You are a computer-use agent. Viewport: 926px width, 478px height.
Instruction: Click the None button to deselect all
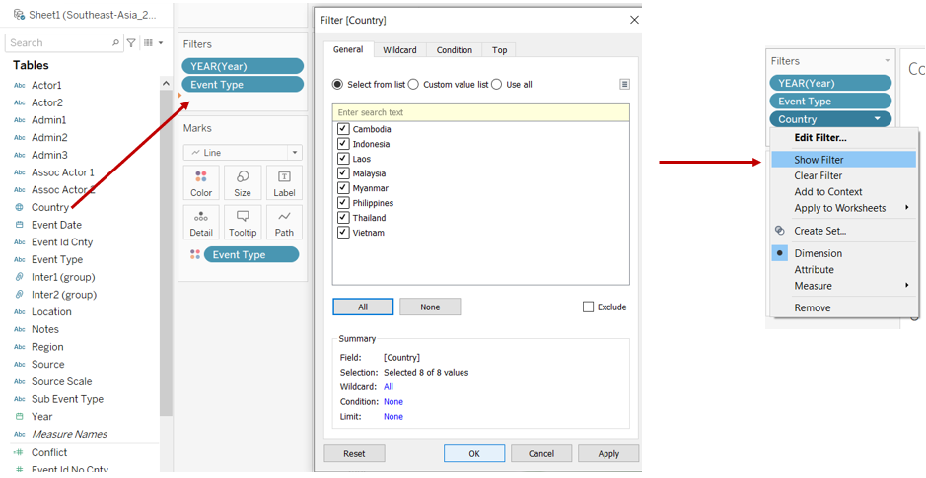pyautogui.click(x=430, y=307)
